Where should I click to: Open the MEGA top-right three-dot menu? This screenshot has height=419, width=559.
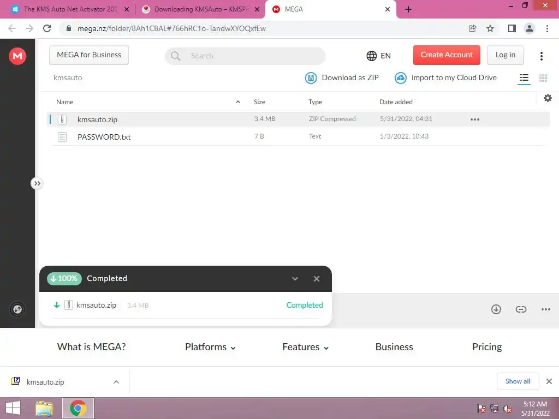point(541,56)
